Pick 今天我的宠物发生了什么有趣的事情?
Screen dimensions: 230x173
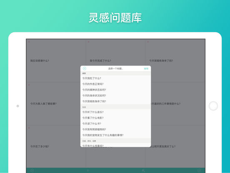[x=115, y=135]
